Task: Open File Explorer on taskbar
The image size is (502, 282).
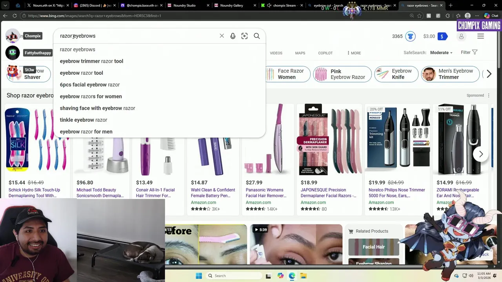Action: pyautogui.click(x=303, y=276)
